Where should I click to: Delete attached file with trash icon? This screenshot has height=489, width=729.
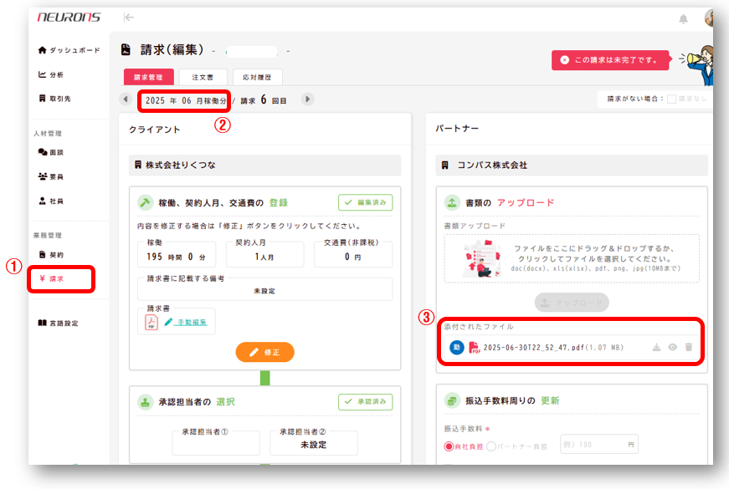pos(688,347)
